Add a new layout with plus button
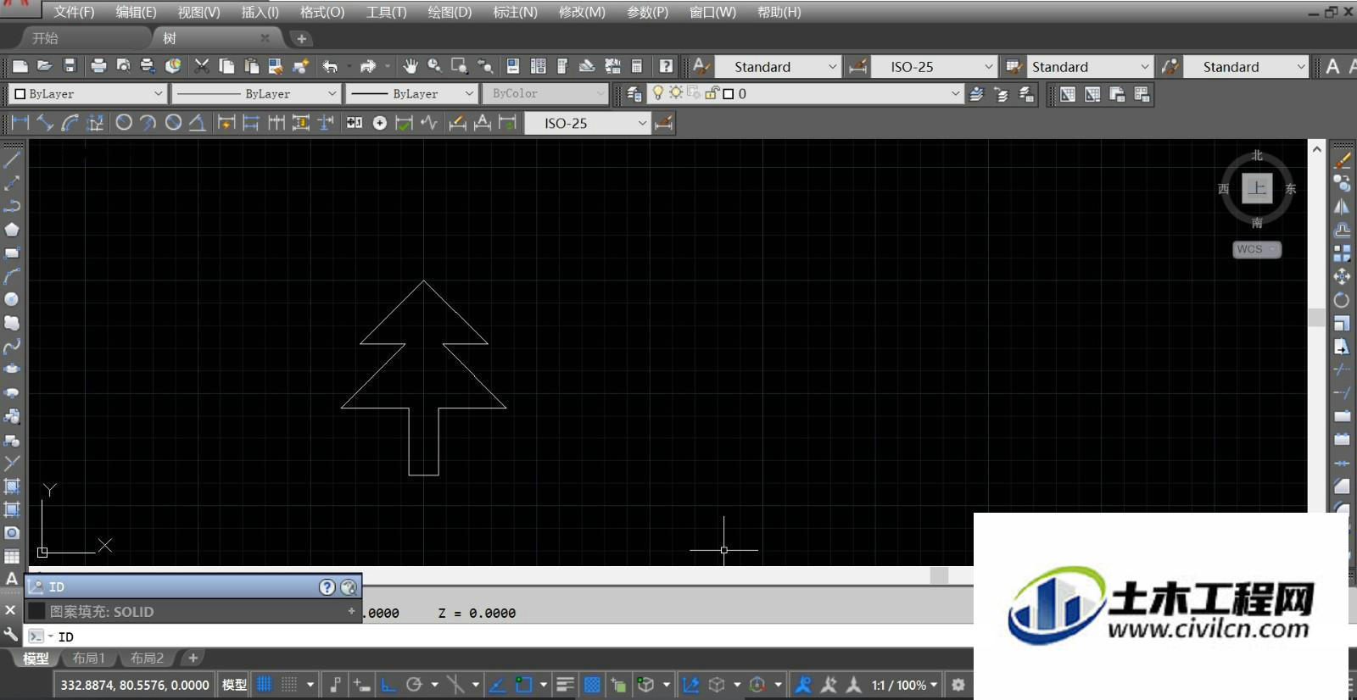The image size is (1357, 700). (193, 658)
